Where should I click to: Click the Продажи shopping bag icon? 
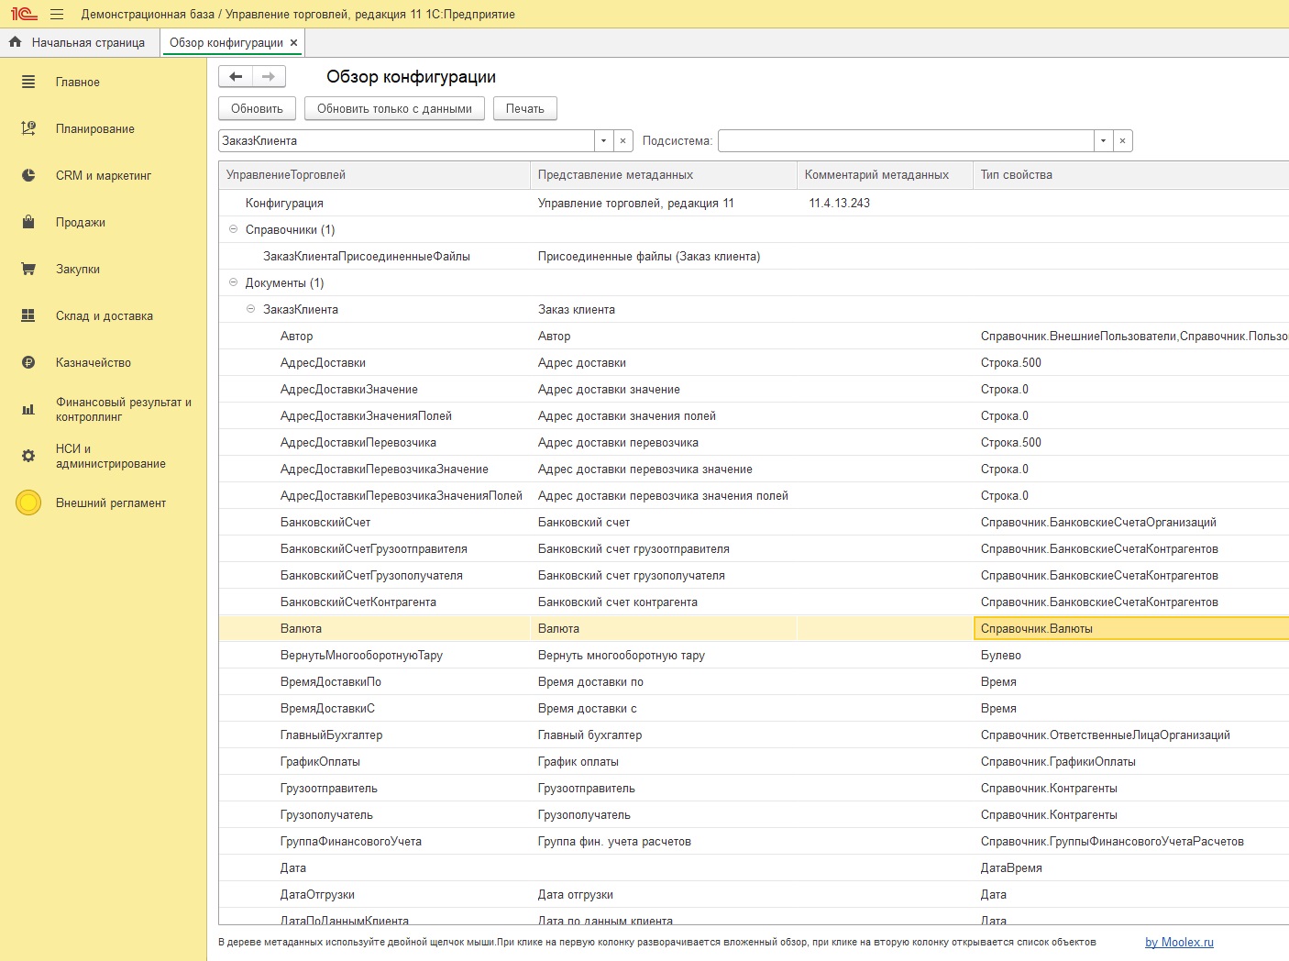28,222
